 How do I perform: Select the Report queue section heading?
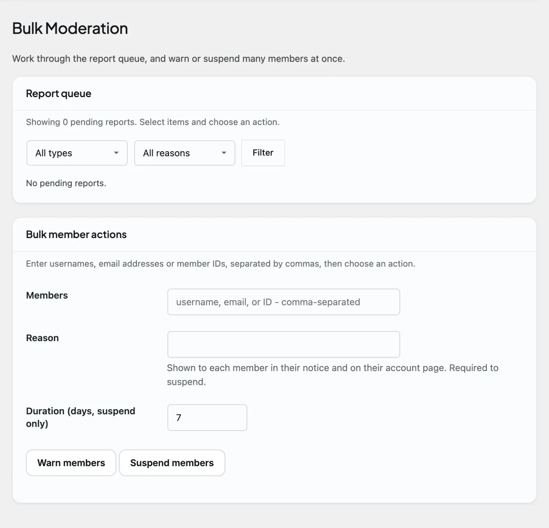pyautogui.click(x=59, y=94)
